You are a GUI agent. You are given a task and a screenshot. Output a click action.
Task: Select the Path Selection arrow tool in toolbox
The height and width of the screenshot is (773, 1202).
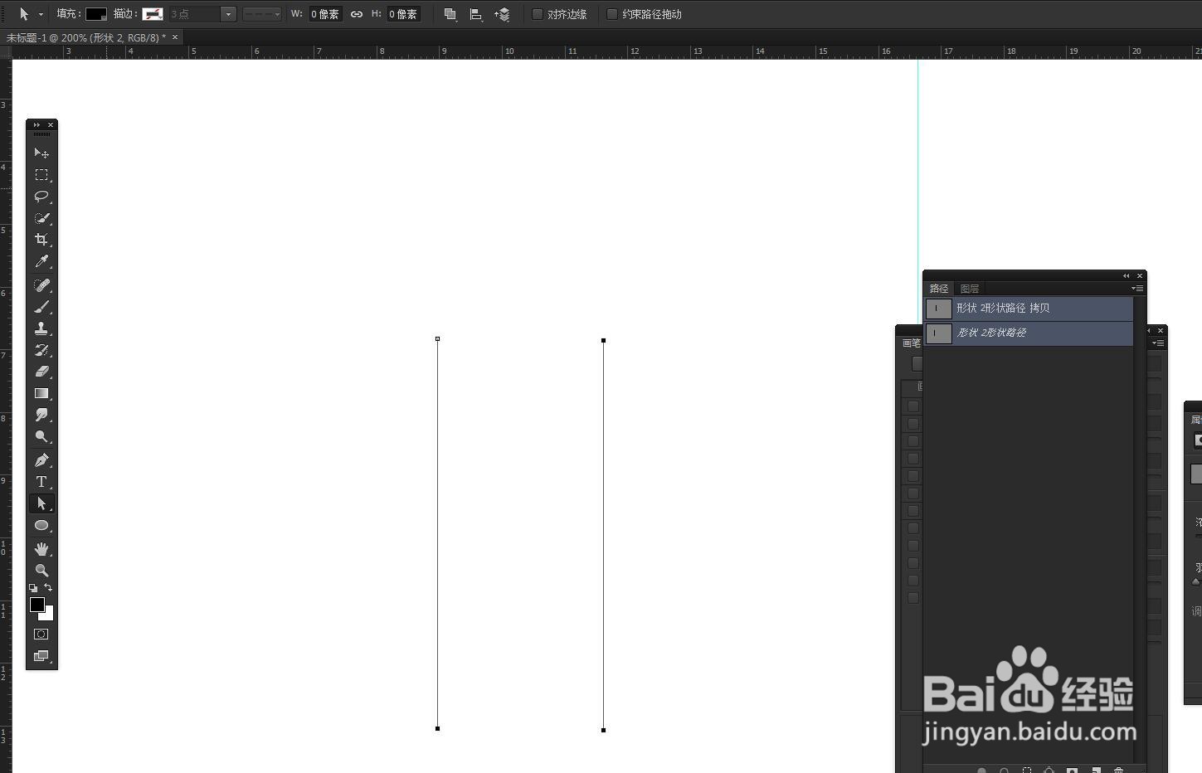pyautogui.click(x=41, y=503)
